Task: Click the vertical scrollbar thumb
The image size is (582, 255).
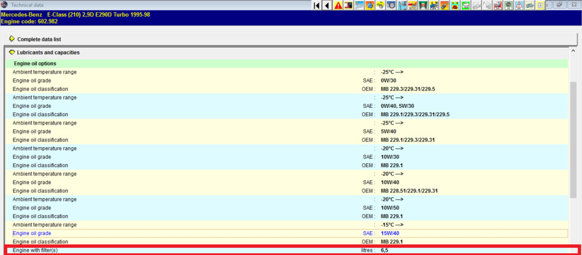Action: click(573, 139)
